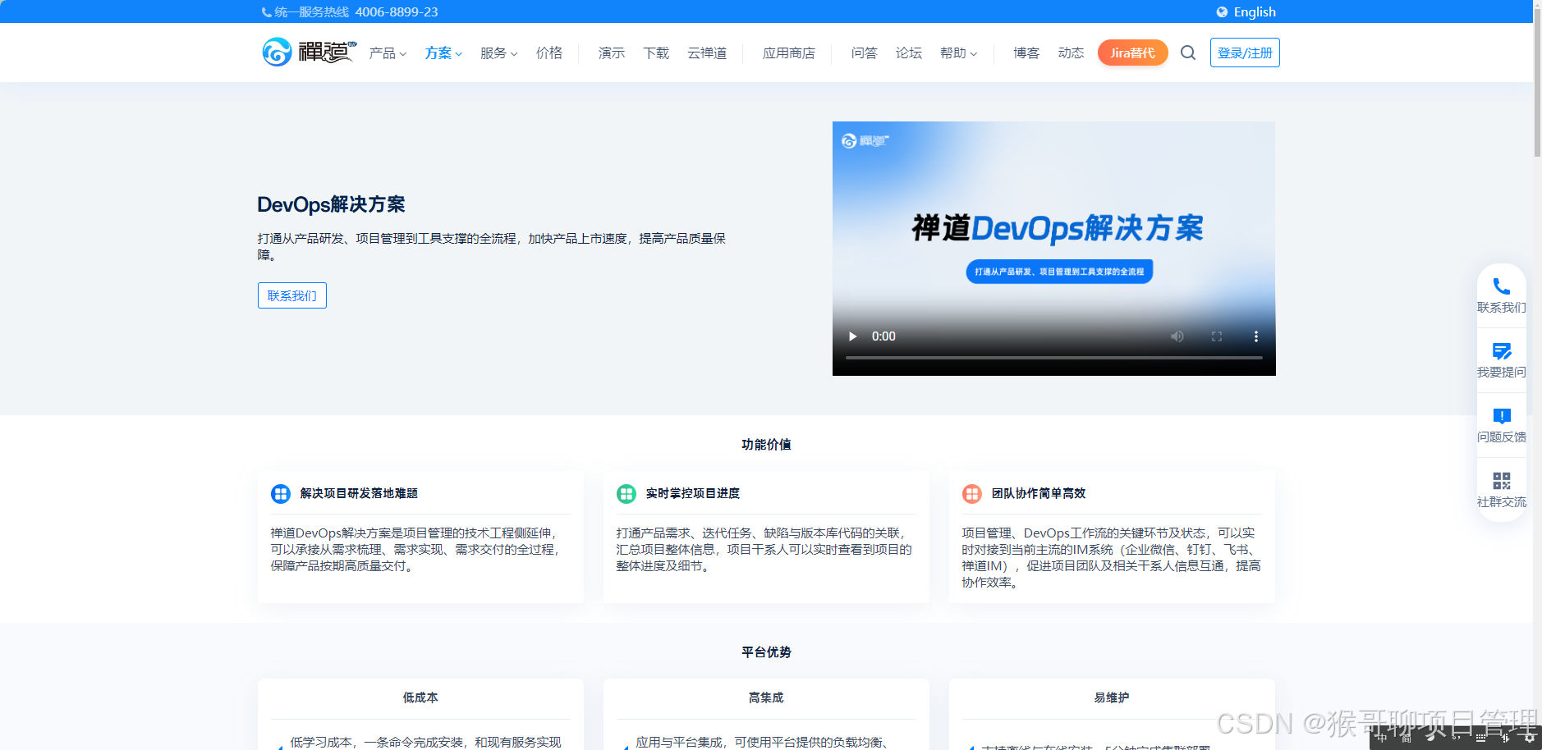Click the green icon for 实时掌控项目进度
Screen dimensions: 1542x750
coord(626,494)
